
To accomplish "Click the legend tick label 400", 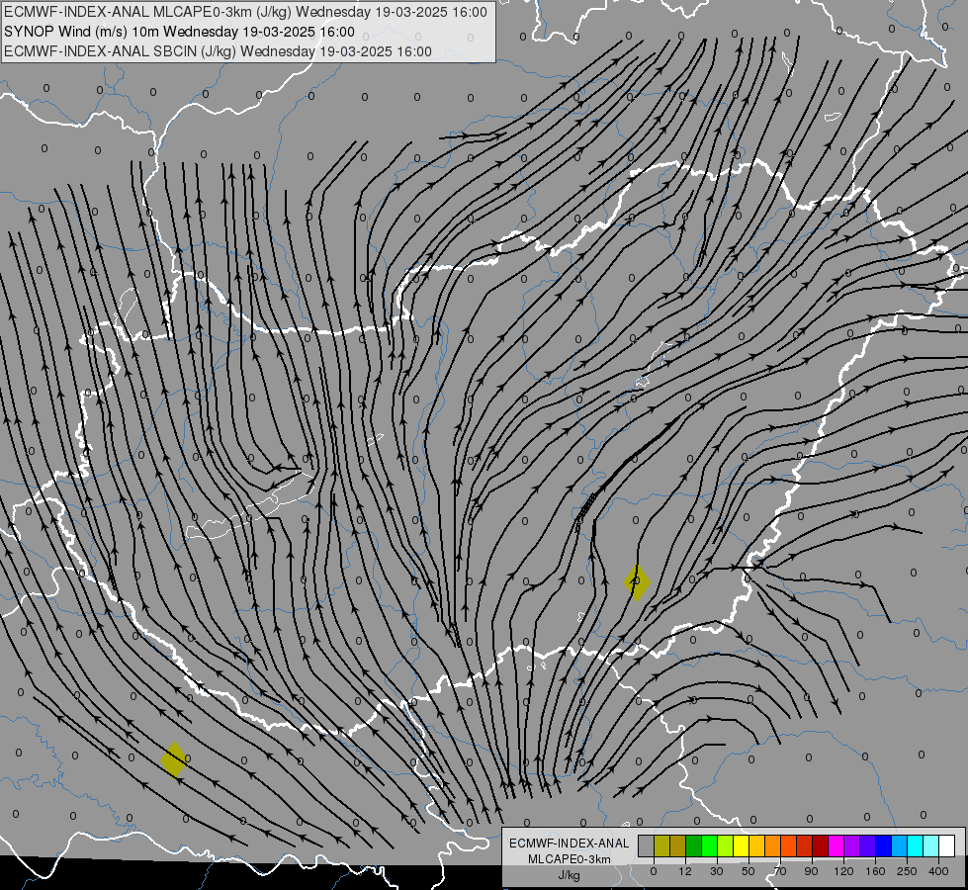I will (x=938, y=871).
